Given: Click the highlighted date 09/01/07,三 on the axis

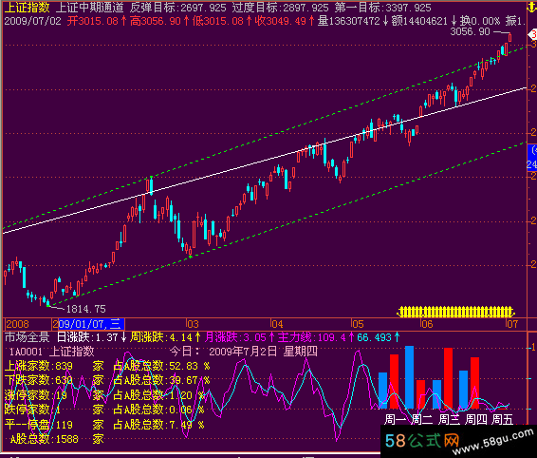Looking at the screenshot, I should coord(90,324).
